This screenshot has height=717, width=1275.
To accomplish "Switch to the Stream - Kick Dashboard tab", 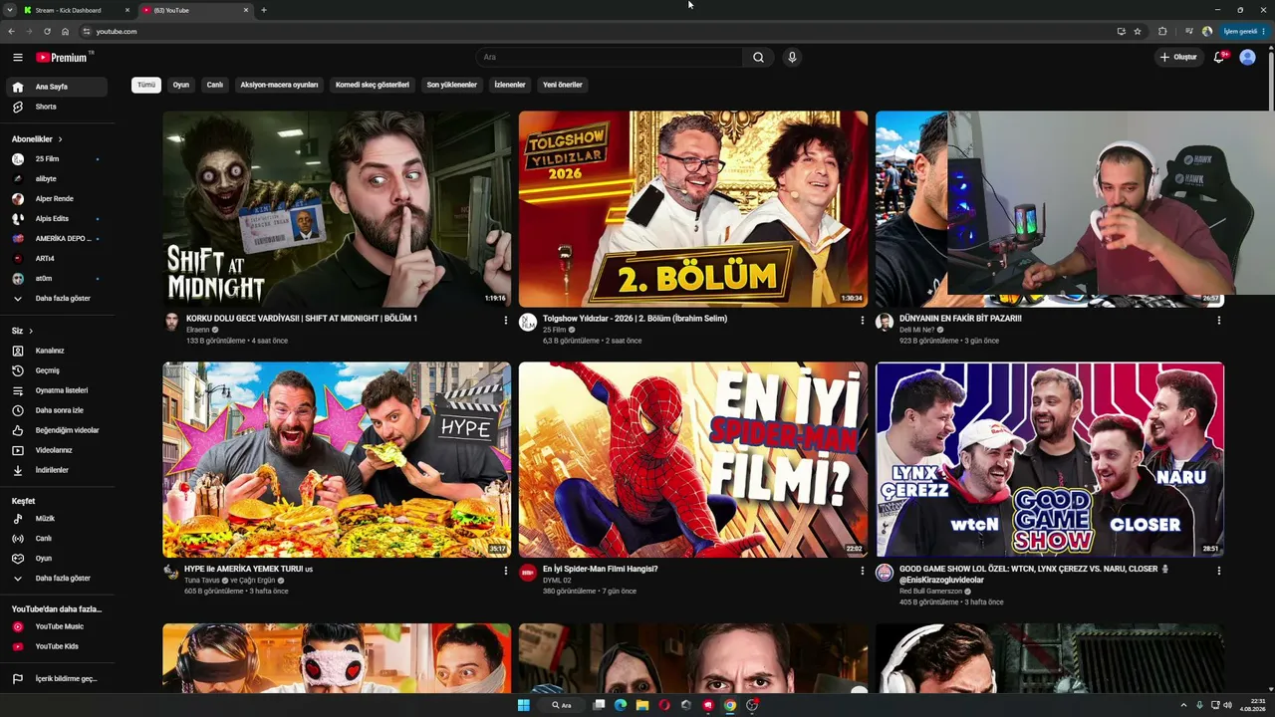I will click(x=78, y=10).
